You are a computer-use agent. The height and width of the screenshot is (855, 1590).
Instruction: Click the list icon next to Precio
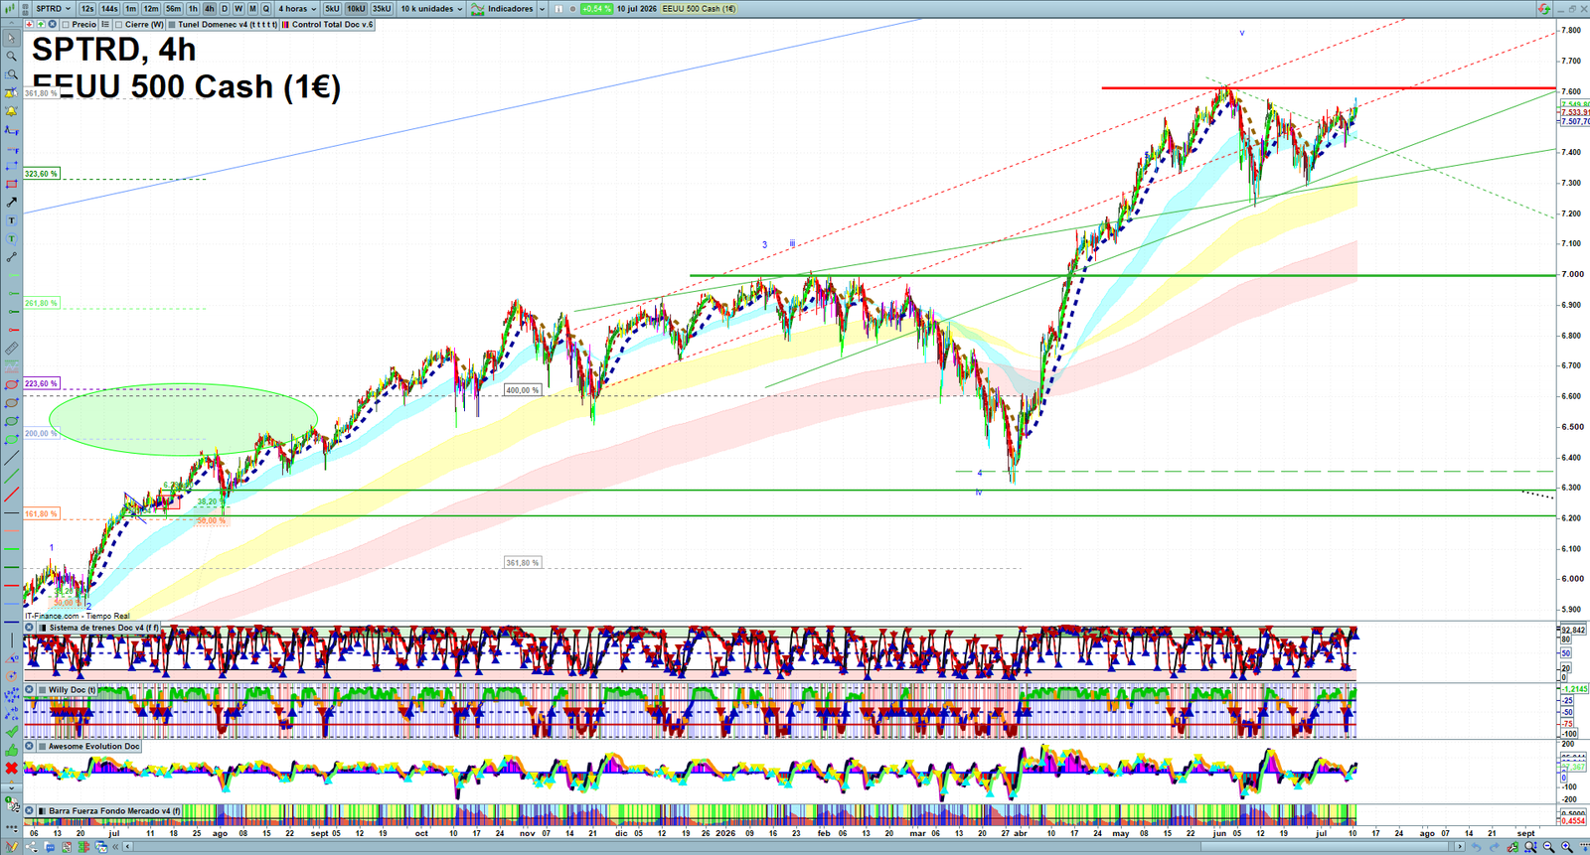pyautogui.click(x=105, y=24)
